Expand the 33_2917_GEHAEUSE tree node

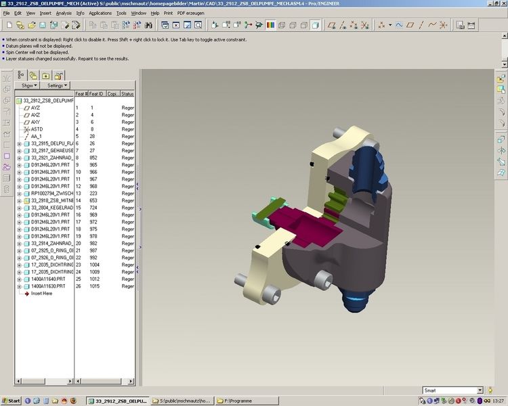18,151
